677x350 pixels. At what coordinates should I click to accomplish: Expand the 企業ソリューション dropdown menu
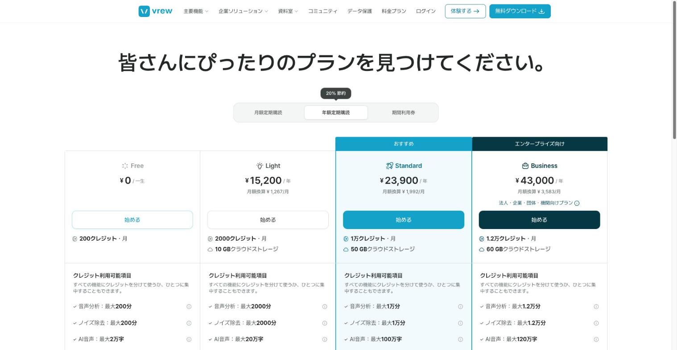click(x=243, y=11)
